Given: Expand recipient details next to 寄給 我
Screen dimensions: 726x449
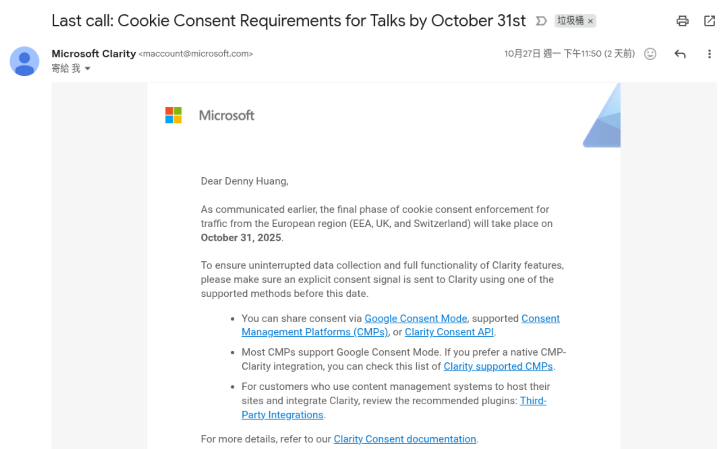Looking at the screenshot, I should pos(88,69).
